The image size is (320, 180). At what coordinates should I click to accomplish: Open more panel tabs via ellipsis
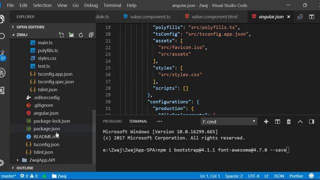(159, 121)
